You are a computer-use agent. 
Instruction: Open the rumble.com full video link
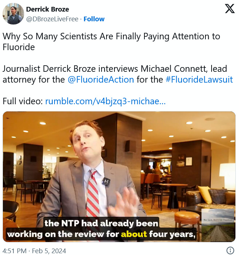(105, 101)
